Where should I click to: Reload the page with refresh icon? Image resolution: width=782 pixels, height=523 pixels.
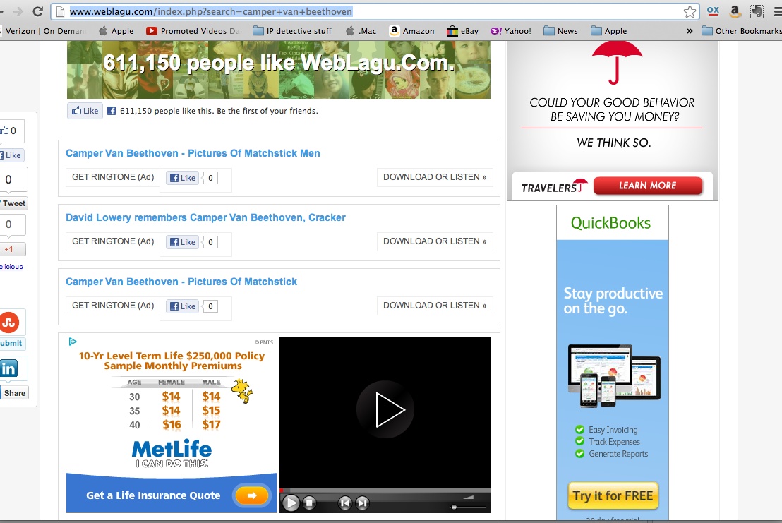click(x=38, y=12)
